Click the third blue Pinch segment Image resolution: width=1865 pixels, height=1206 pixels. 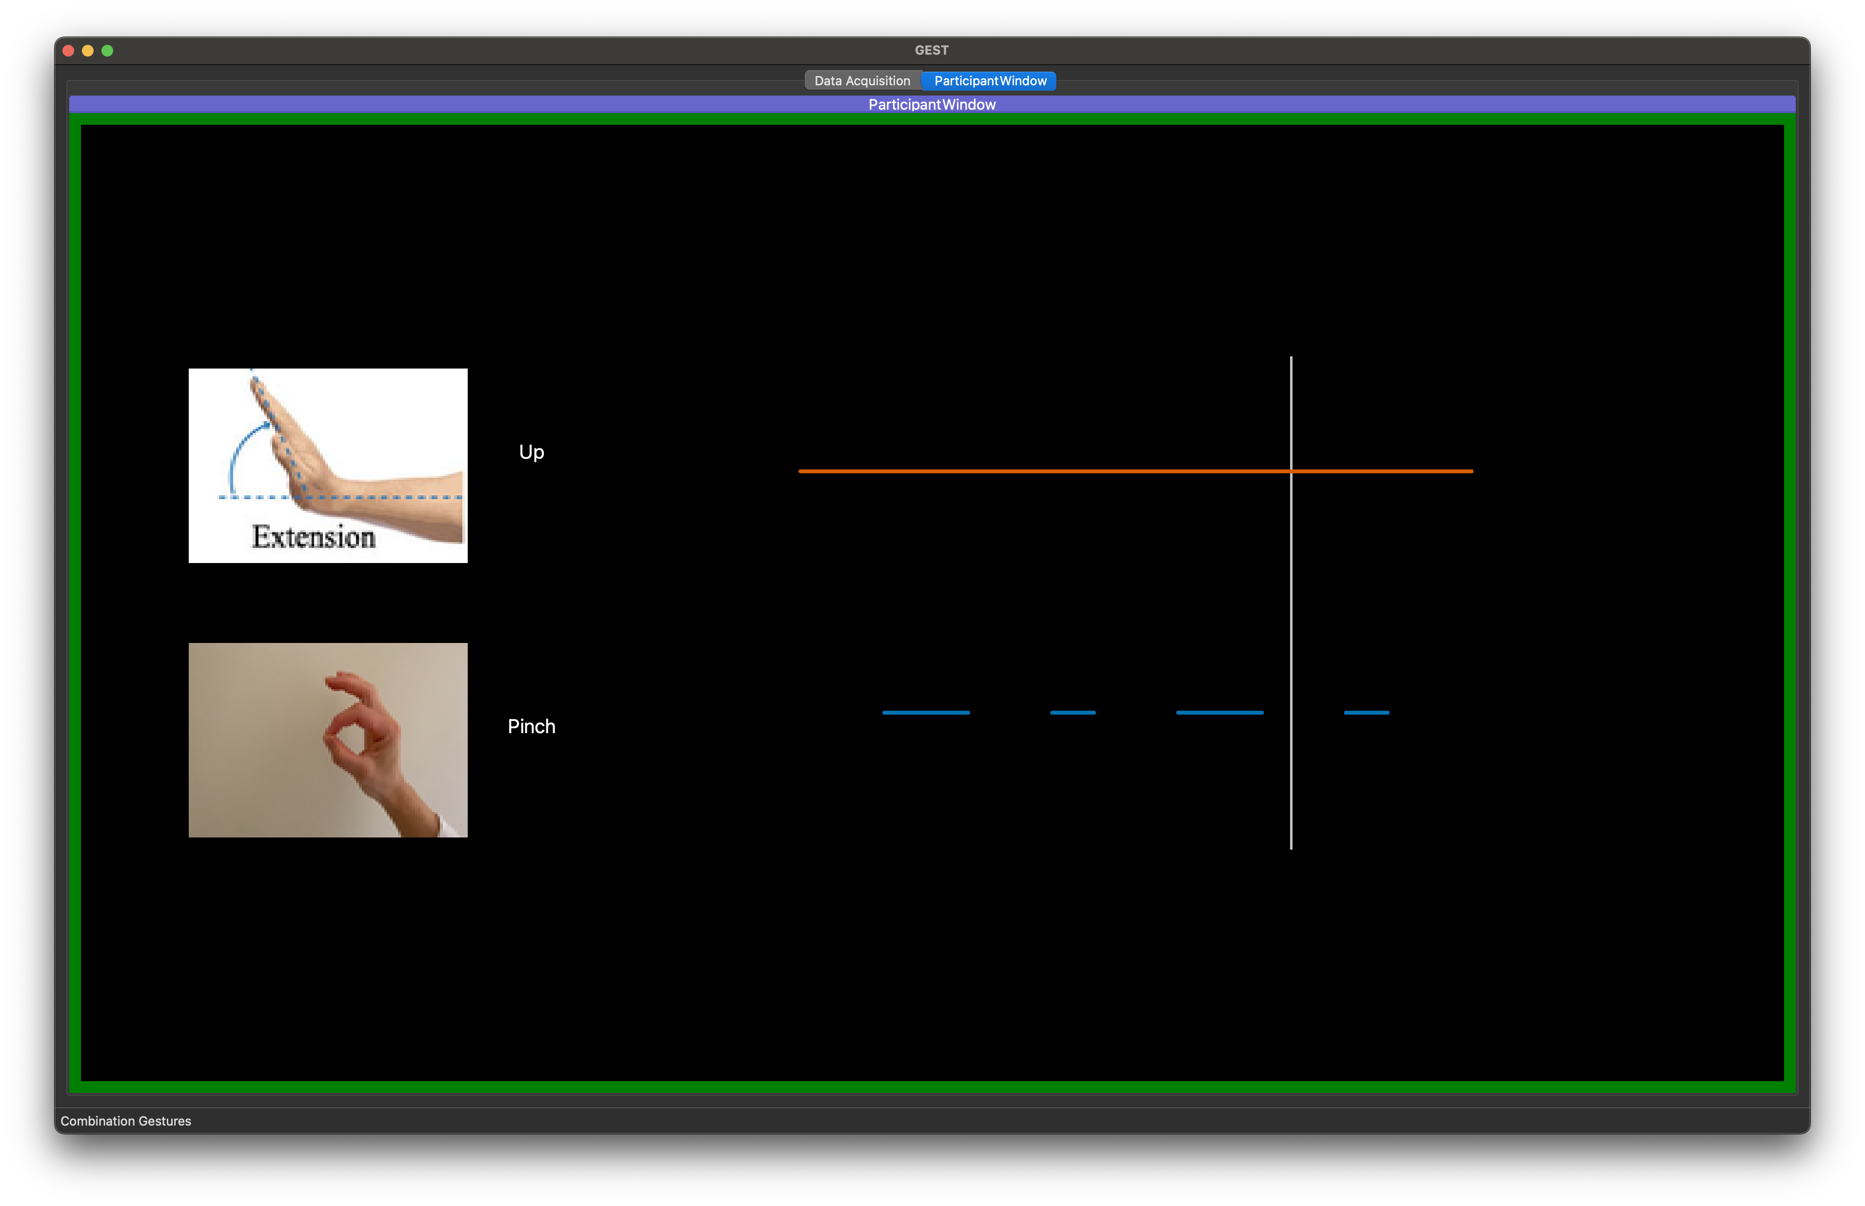pos(1219,712)
